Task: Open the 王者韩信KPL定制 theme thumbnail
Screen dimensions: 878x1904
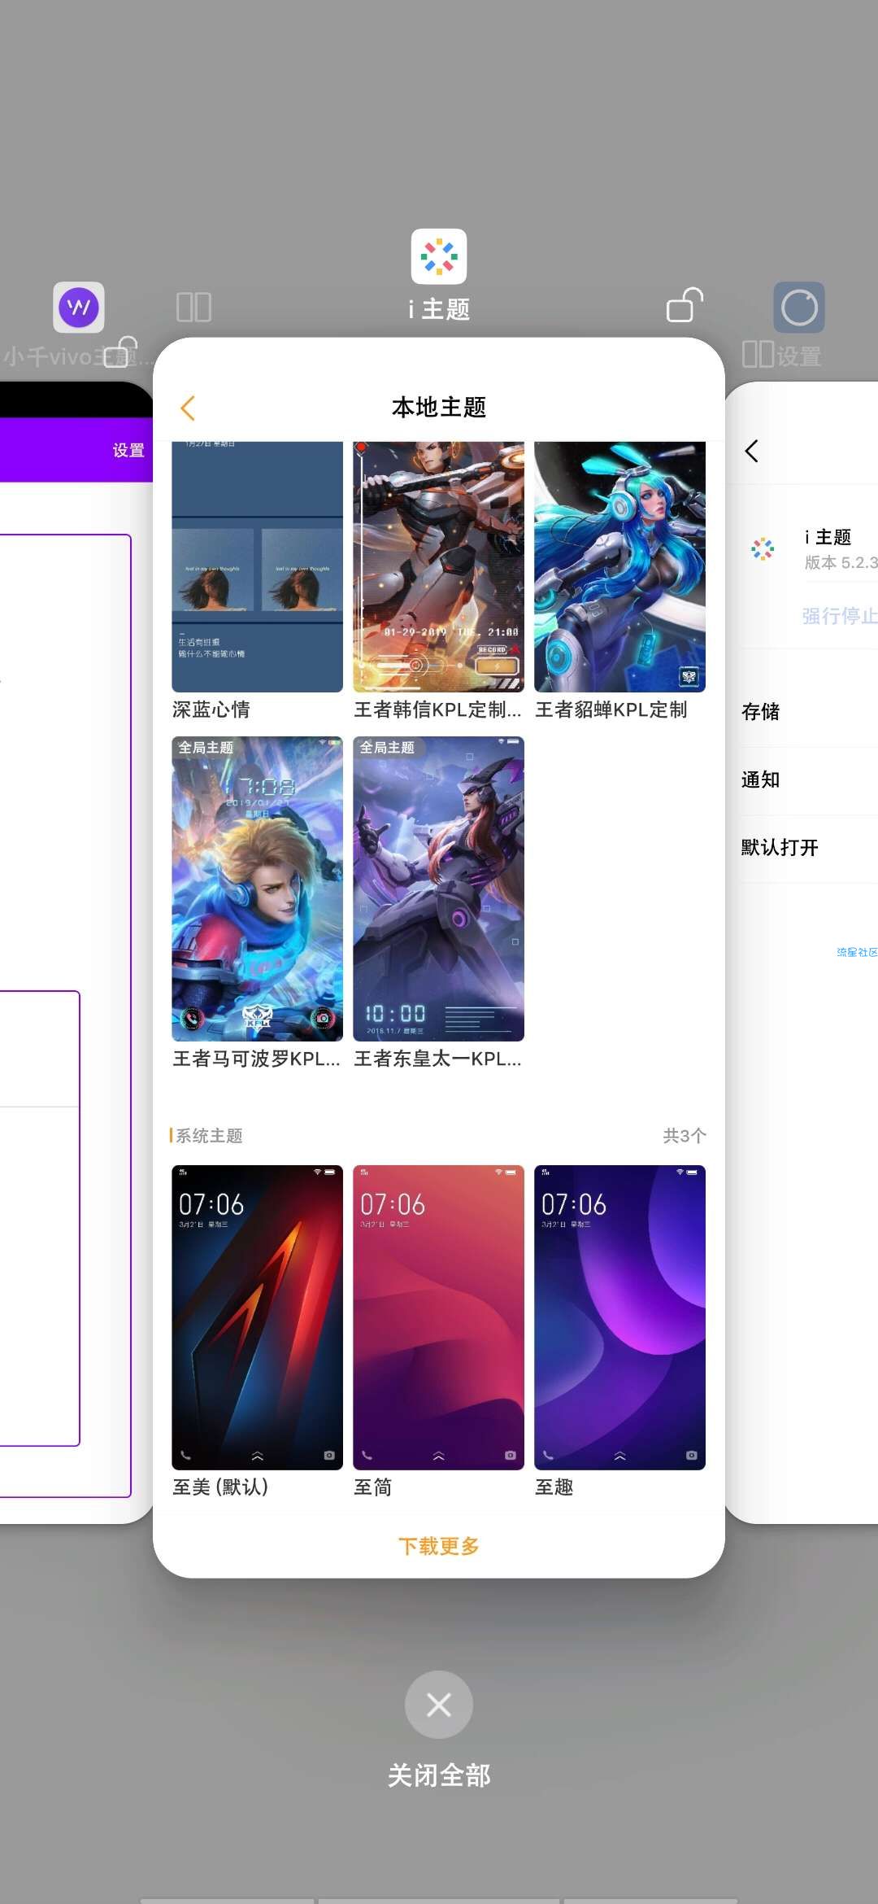Action: pyautogui.click(x=439, y=566)
